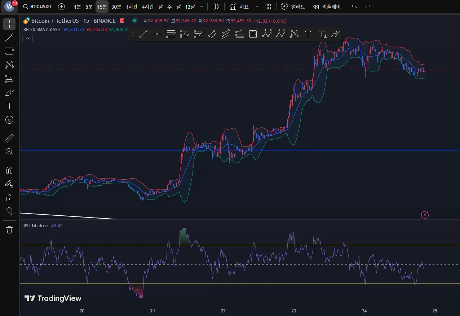Image resolution: width=460 pixels, height=316 pixels.
Task: Pick the text tool in floating toolbar
Action: pyautogui.click(x=308, y=34)
